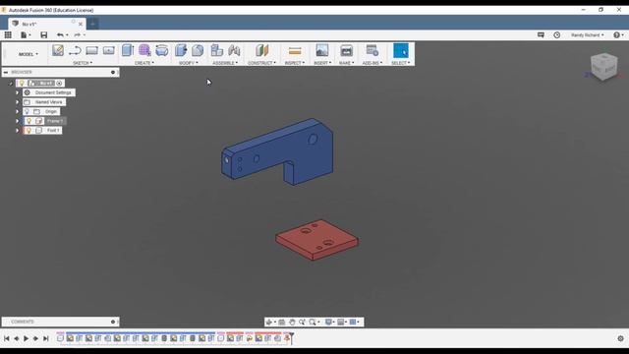This screenshot has width=629, height=354.
Task: Hide the Frame component via its bulb
Action: click(29, 121)
